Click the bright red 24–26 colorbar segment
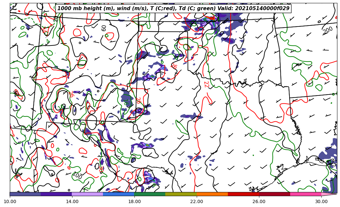Image resolution: width=340 pixels, height=207 pixels. coord(243,194)
